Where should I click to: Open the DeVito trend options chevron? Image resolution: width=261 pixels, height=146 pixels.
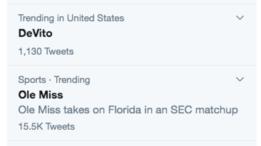[240, 17]
